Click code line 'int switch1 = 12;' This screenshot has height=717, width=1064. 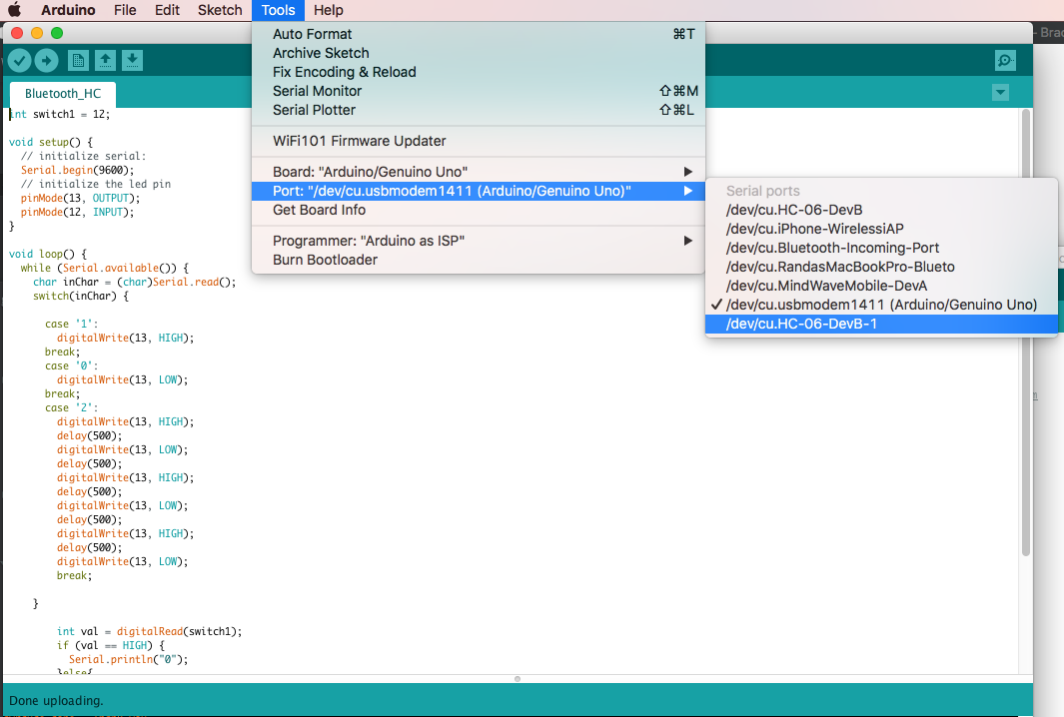(60, 115)
